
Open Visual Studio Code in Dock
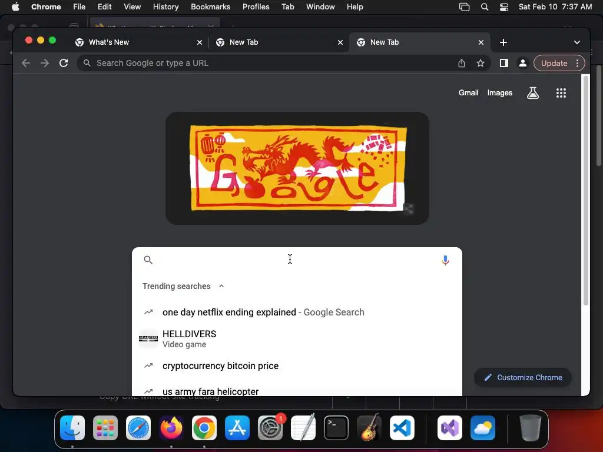[402, 428]
